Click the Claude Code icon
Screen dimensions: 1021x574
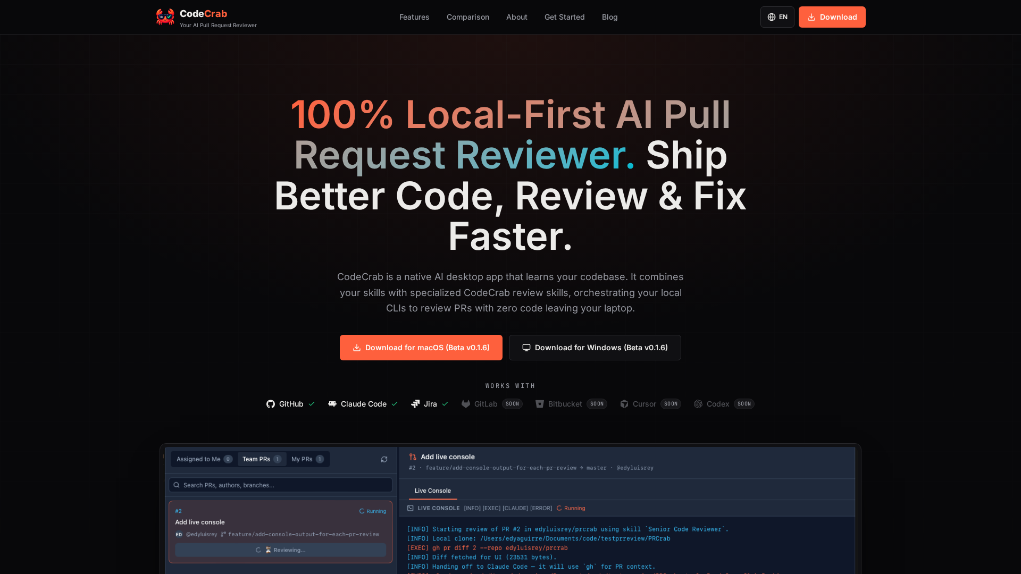332,404
